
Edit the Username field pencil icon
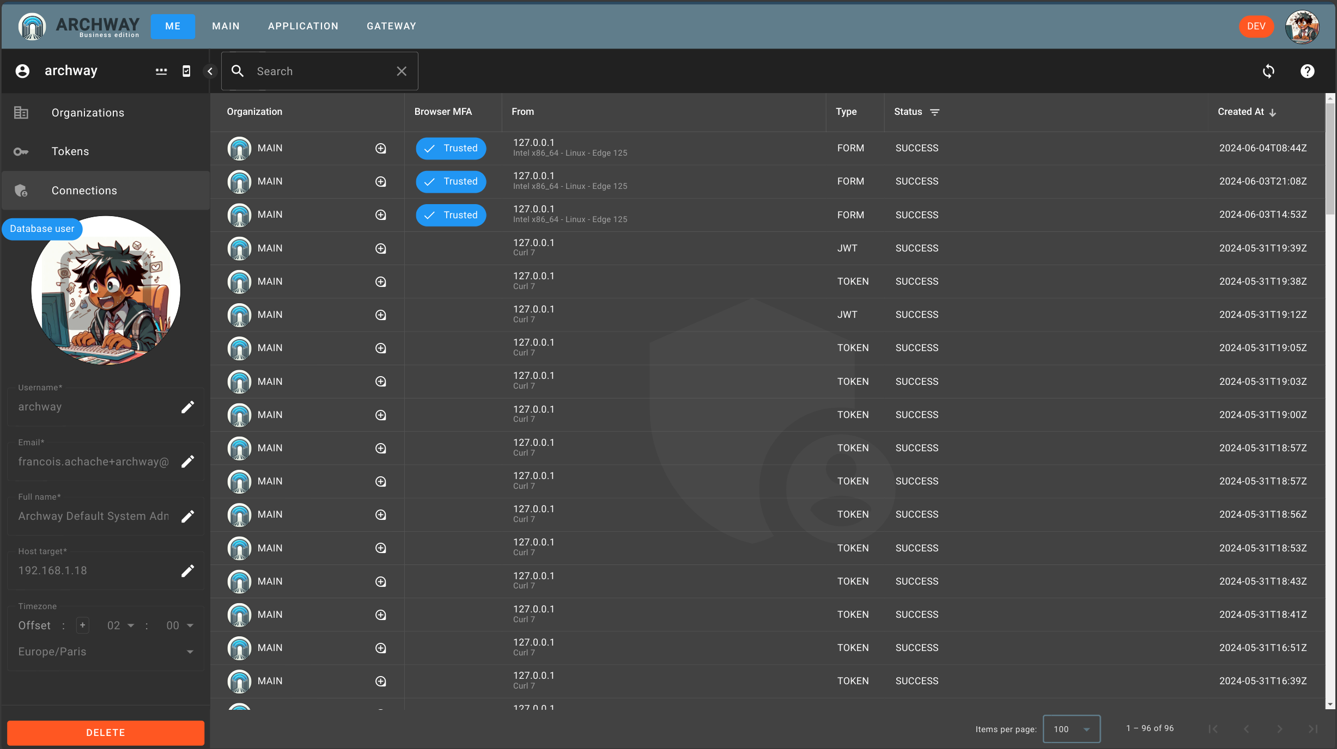tap(187, 407)
